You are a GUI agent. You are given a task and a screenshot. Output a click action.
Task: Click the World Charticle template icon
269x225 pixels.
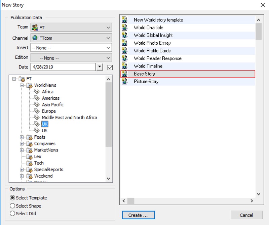pos(125,28)
